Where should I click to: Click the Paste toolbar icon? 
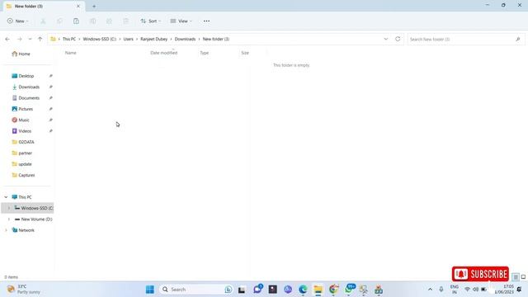click(76, 21)
